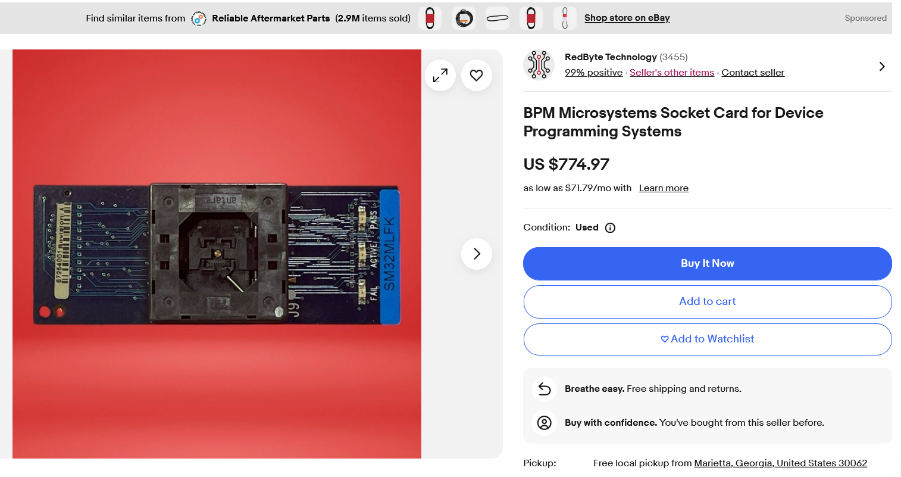Open the first red belt thumbnail
The image size is (901, 477).
430,18
